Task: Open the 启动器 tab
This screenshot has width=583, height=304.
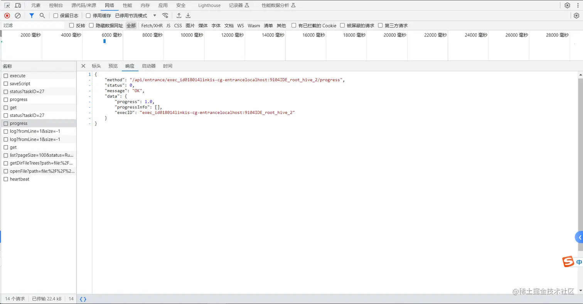Action: pyautogui.click(x=149, y=66)
